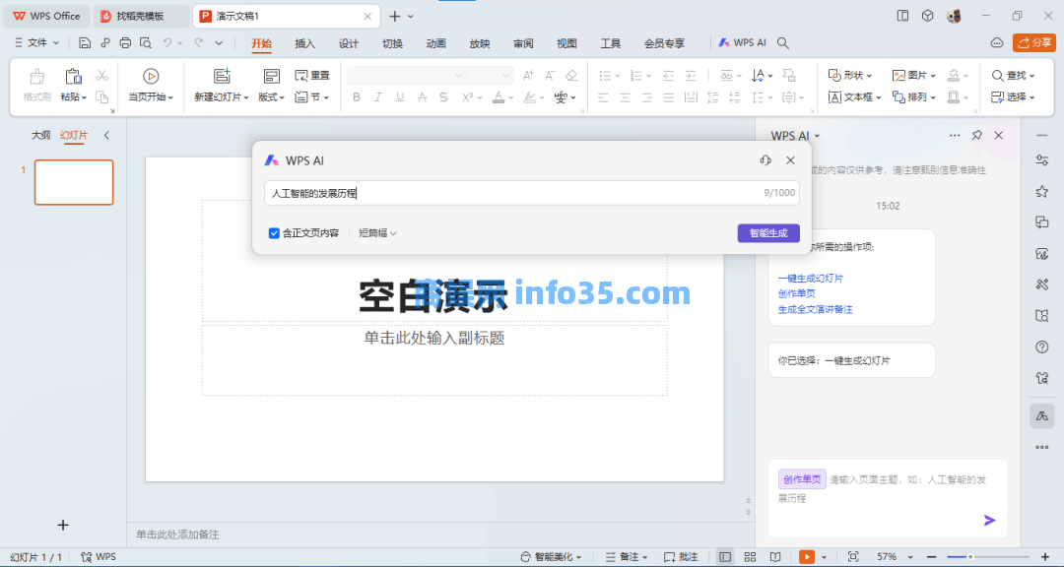Open the WPS AI panel more options
The width and height of the screenshot is (1064, 567).
955,135
